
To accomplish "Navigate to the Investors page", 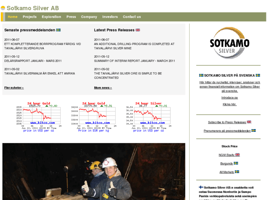I will coord(110,17).
